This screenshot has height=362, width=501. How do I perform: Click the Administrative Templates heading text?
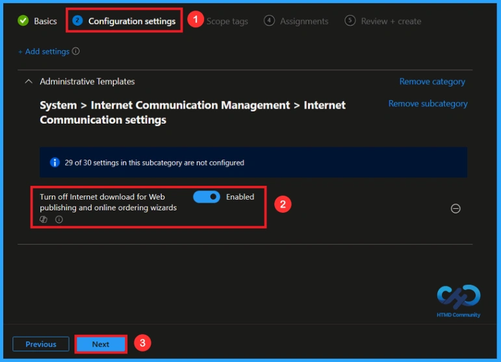(87, 81)
